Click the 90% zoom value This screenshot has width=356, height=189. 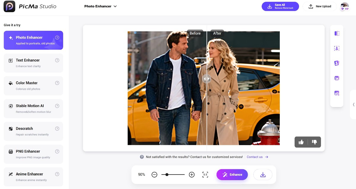tap(142, 175)
